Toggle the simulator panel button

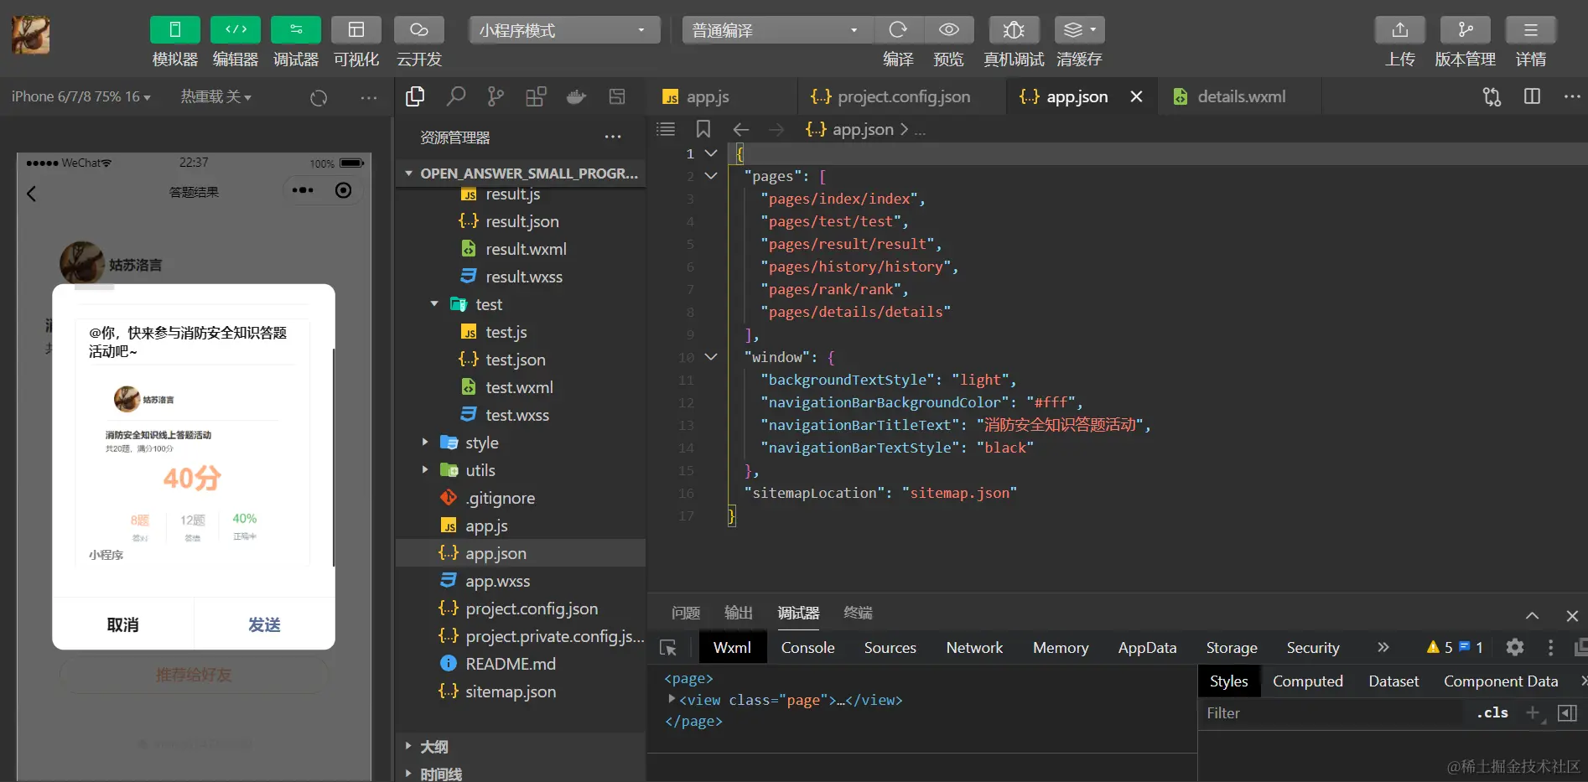[x=175, y=30]
